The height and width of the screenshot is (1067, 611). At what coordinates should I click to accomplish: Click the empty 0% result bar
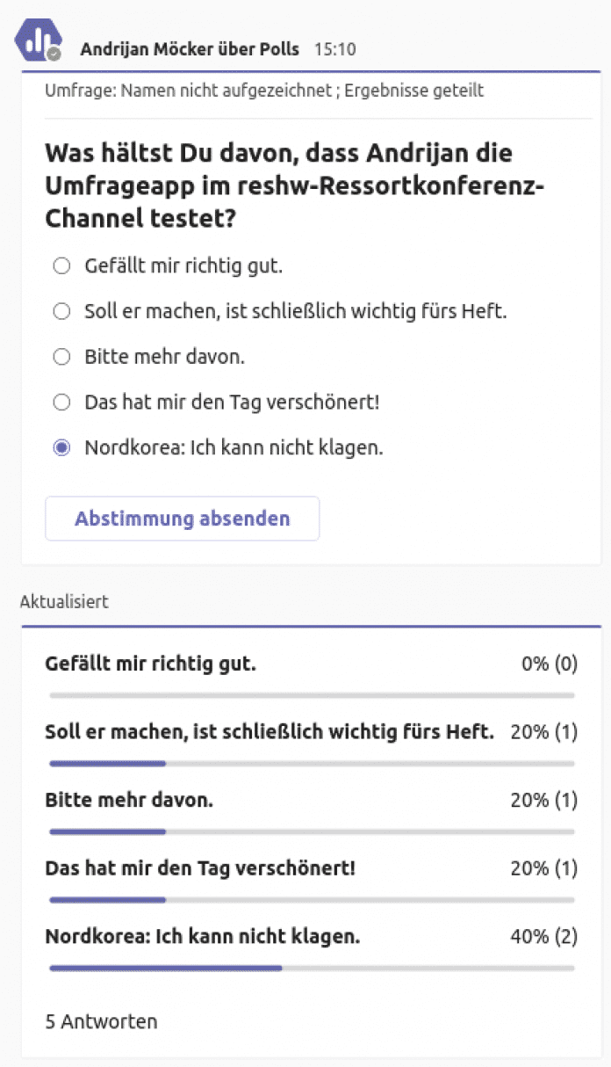click(312, 695)
